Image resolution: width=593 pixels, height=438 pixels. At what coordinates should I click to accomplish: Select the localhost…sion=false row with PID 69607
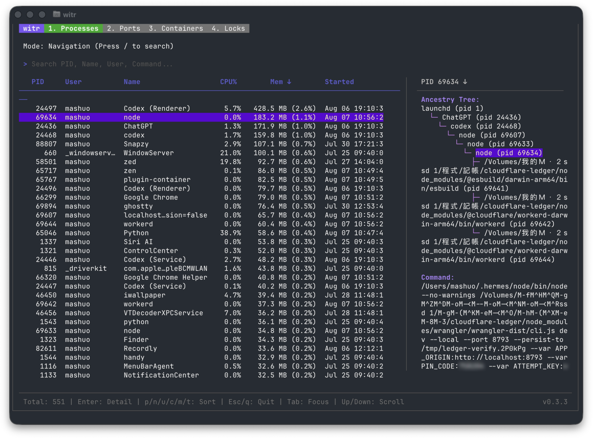pyautogui.click(x=201, y=215)
